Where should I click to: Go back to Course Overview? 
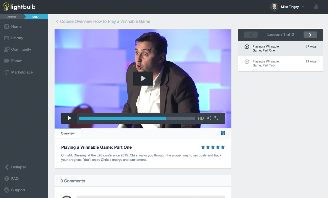tap(105, 21)
